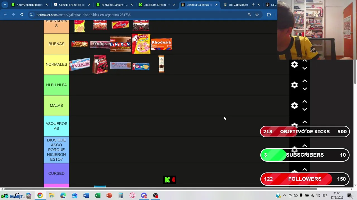Move NI FU NI FA tier down
The height and width of the screenshot is (200, 357).
[x=305, y=89]
